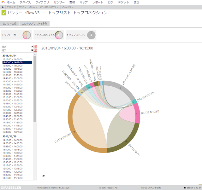Open the センサー menu

point(59,2)
